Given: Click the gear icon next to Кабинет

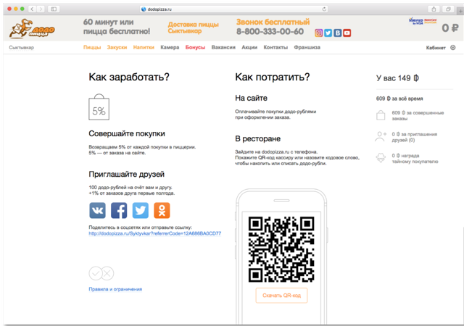Looking at the screenshot, I should (452, 48).
